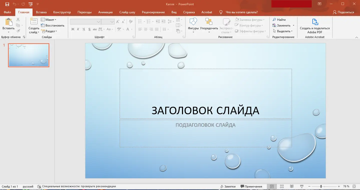Image resolution: width=360 pixels, height=190 pixels.
Task: Click the numbered list icon
Action: click(x=149, y=21)
